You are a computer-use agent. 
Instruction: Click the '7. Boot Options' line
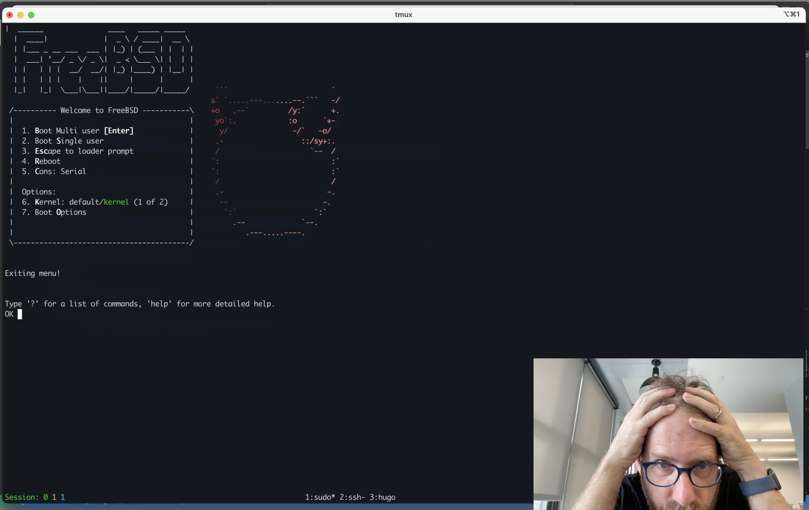coord(54,212)
